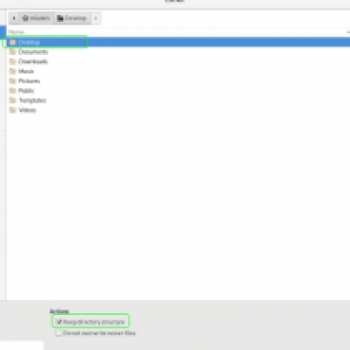Click the empty area of the file list
The width and height of the screenshot is (350, 350).
[x=178, y=204]
